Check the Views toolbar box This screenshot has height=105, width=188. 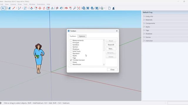pos(71,62)
